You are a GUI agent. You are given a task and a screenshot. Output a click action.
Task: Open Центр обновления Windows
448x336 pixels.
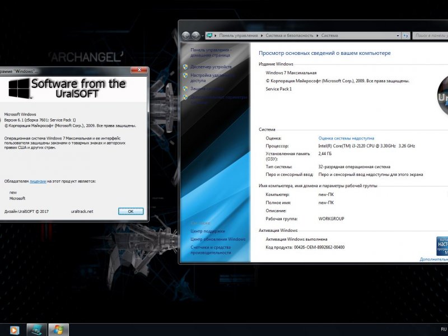point(218,239)
